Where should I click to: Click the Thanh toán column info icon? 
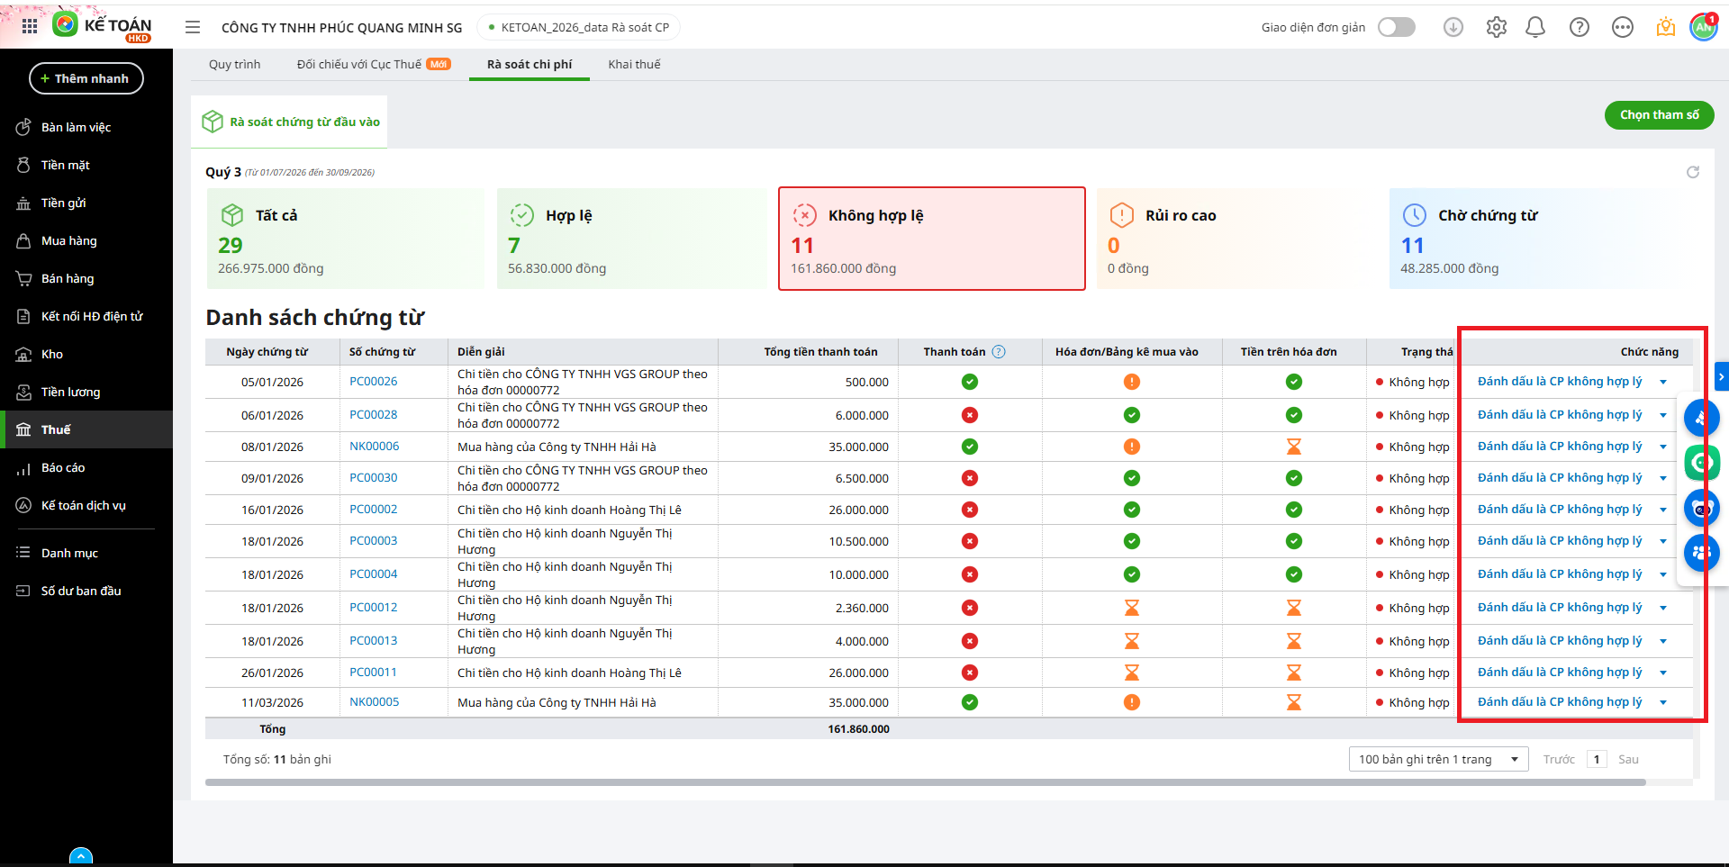point(999,352)
